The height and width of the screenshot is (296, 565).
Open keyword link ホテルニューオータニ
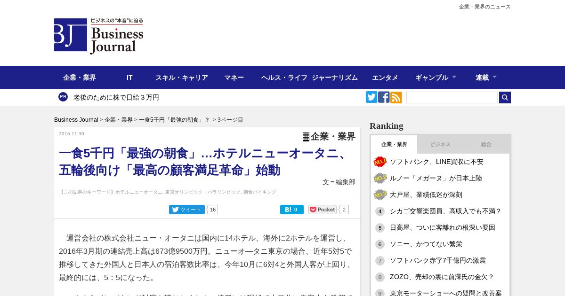pos(139,192)
